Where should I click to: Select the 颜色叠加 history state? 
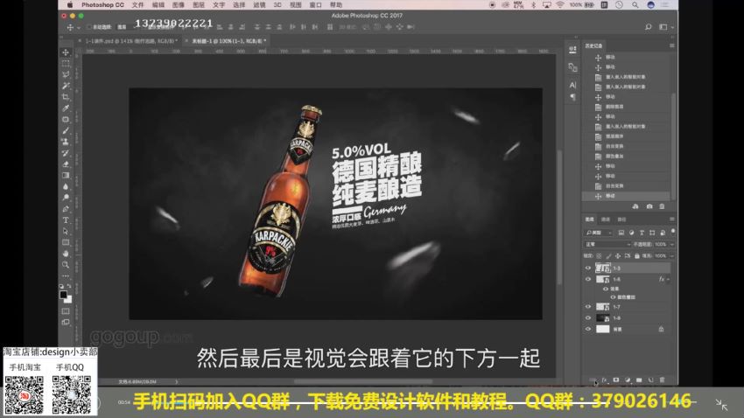[x=627, y=157]
